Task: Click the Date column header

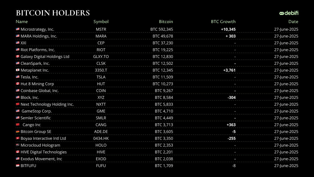Action: [x=293, y=22]
